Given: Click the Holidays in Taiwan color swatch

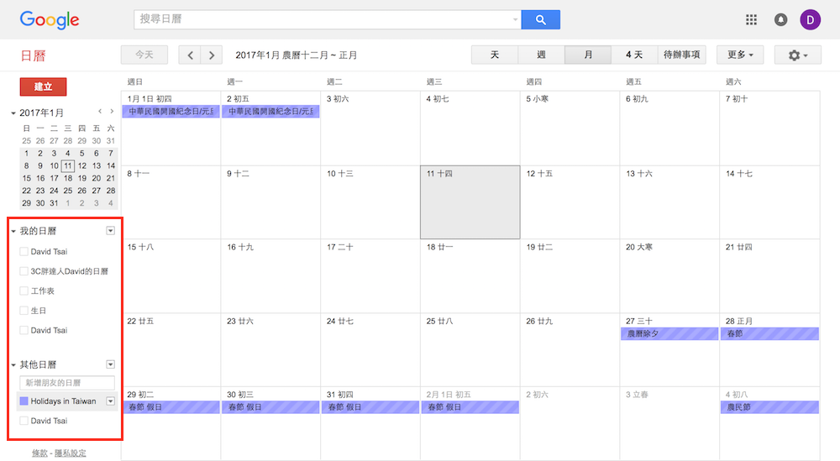Looking at the screenshot, I should 24,401.
